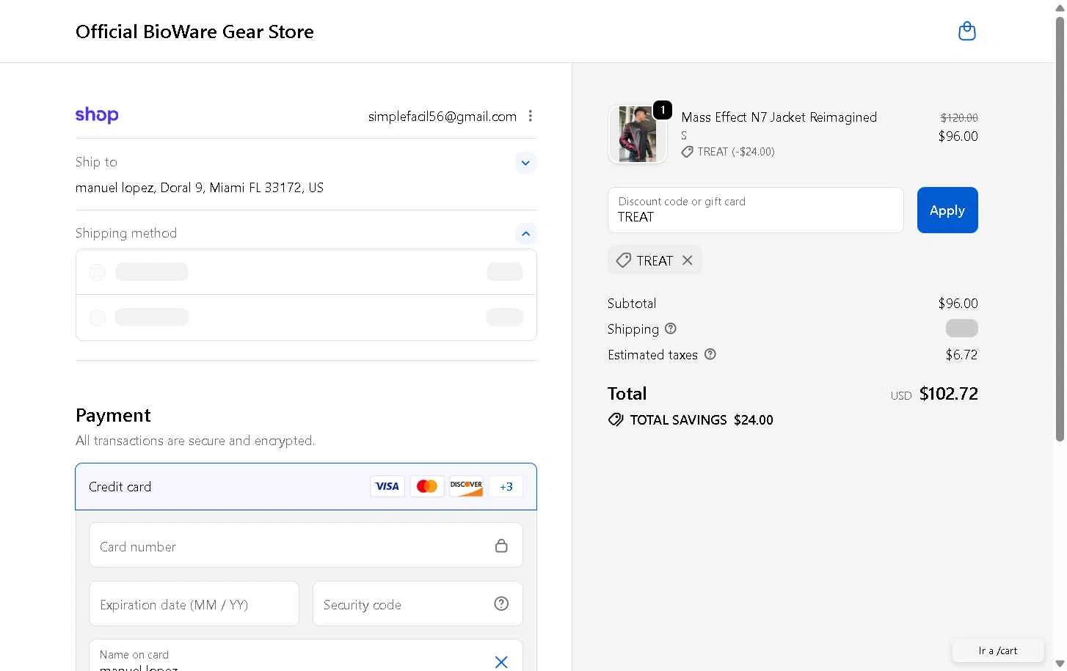Select the Credit card payment option

click(306, 486)
